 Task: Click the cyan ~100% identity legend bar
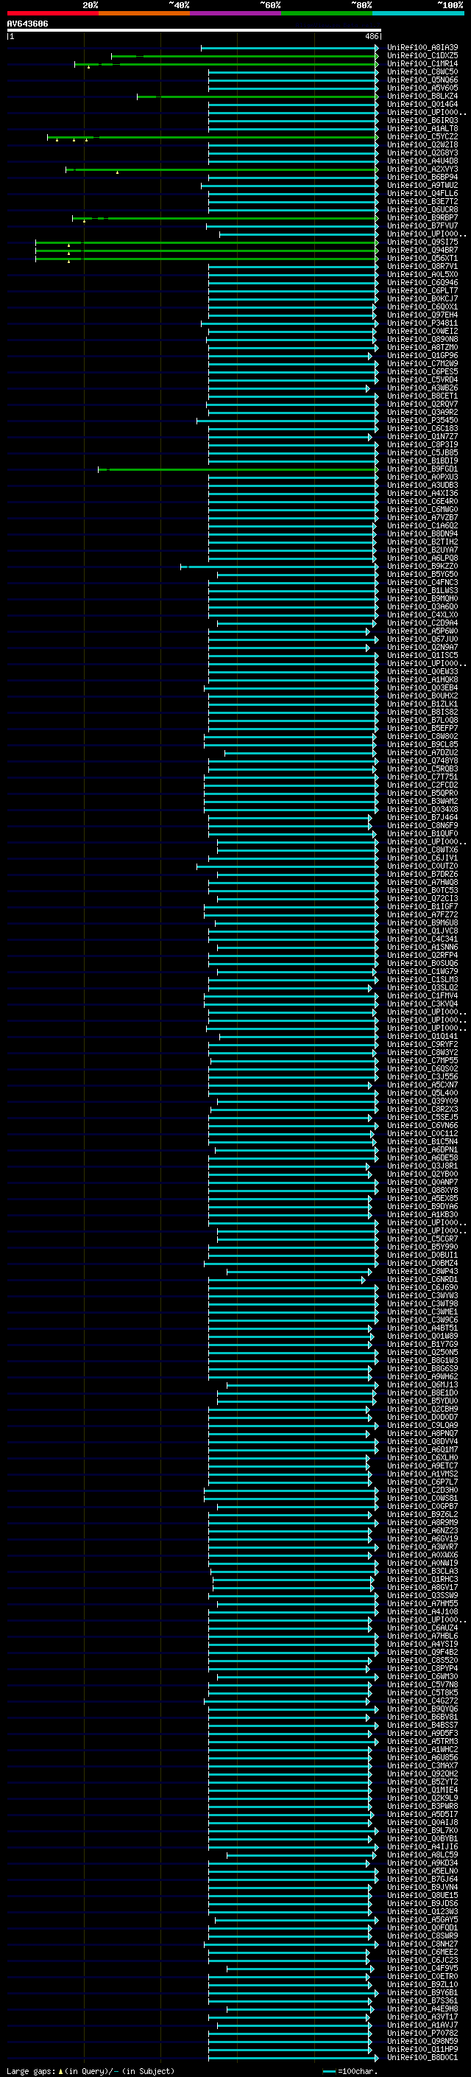point(418,13)
